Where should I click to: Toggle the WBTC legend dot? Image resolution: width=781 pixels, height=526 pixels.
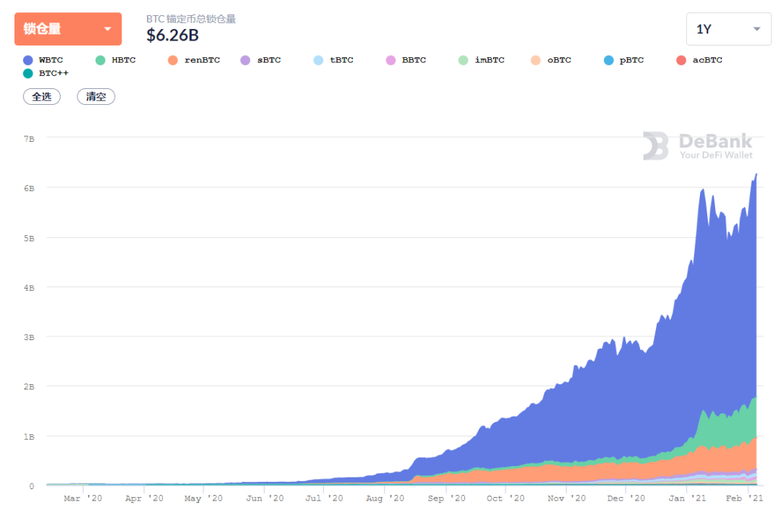pos(28,60)
